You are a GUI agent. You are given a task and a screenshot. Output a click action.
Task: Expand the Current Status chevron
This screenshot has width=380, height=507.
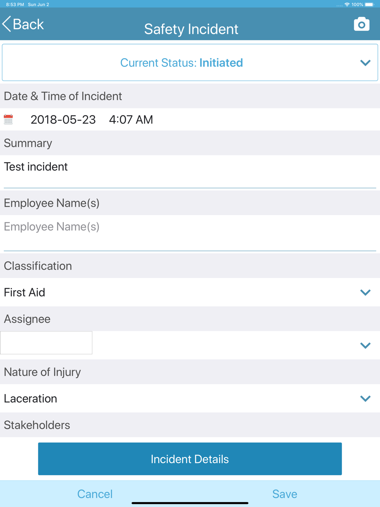pyautogui.click(x=365, y=63)
